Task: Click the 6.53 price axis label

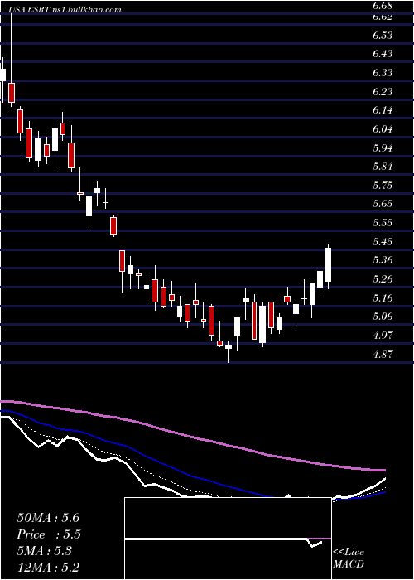Action: [383, 35]
